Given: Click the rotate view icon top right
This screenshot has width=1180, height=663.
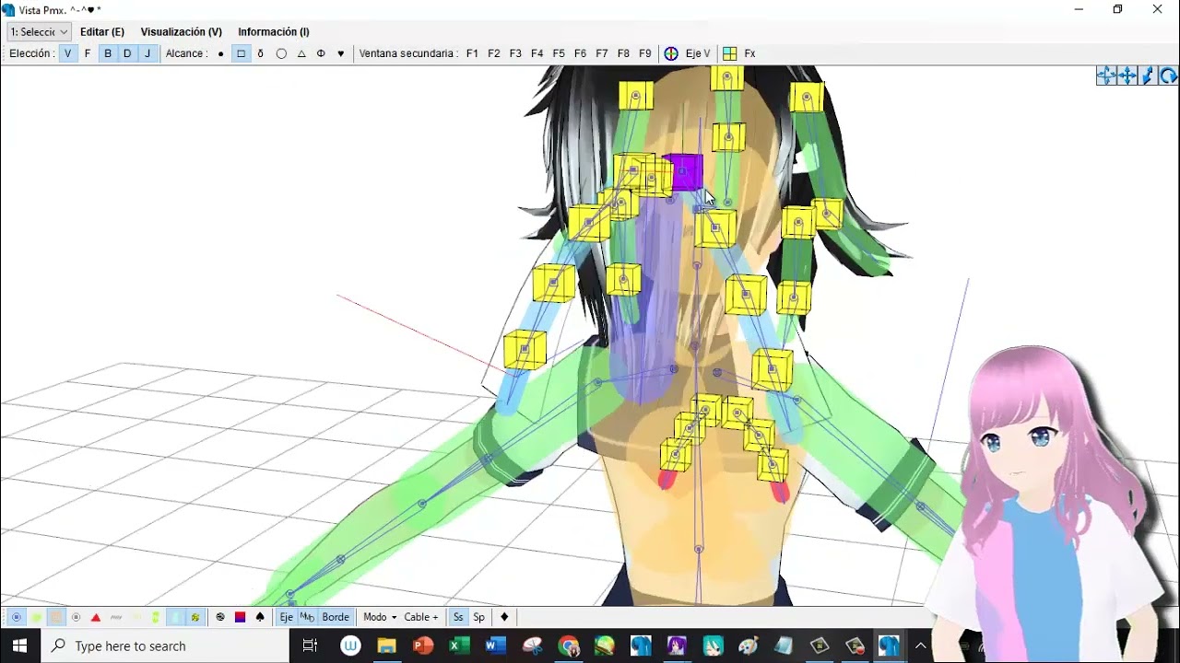Looking at the screenshot, I should (1168, 76).
